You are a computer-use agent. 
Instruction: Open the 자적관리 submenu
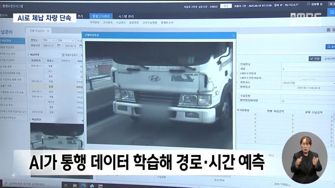[x=95, y=22]
